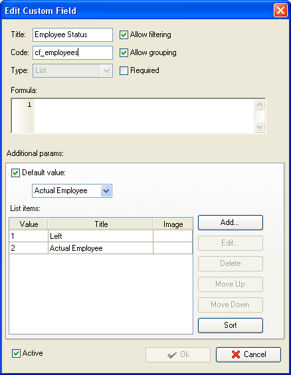
Task: Close the Edit Custom Field dialog
Action: coord(280,11)
